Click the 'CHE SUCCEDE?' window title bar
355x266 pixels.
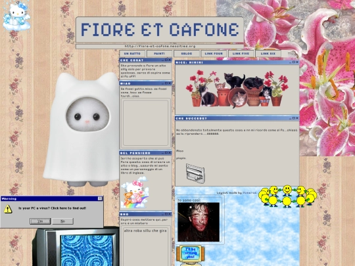pos(237,118)
